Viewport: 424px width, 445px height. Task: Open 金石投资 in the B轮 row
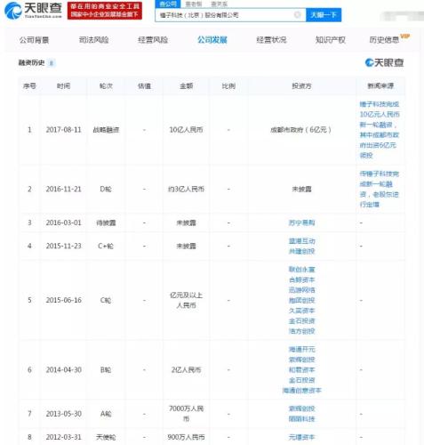(301, 380)
